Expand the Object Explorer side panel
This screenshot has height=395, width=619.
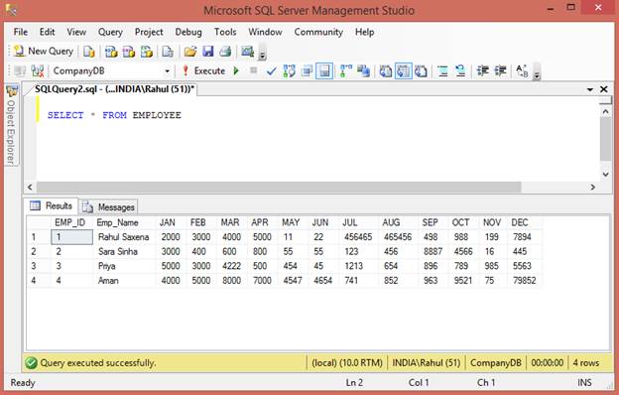tap(11, 125)
